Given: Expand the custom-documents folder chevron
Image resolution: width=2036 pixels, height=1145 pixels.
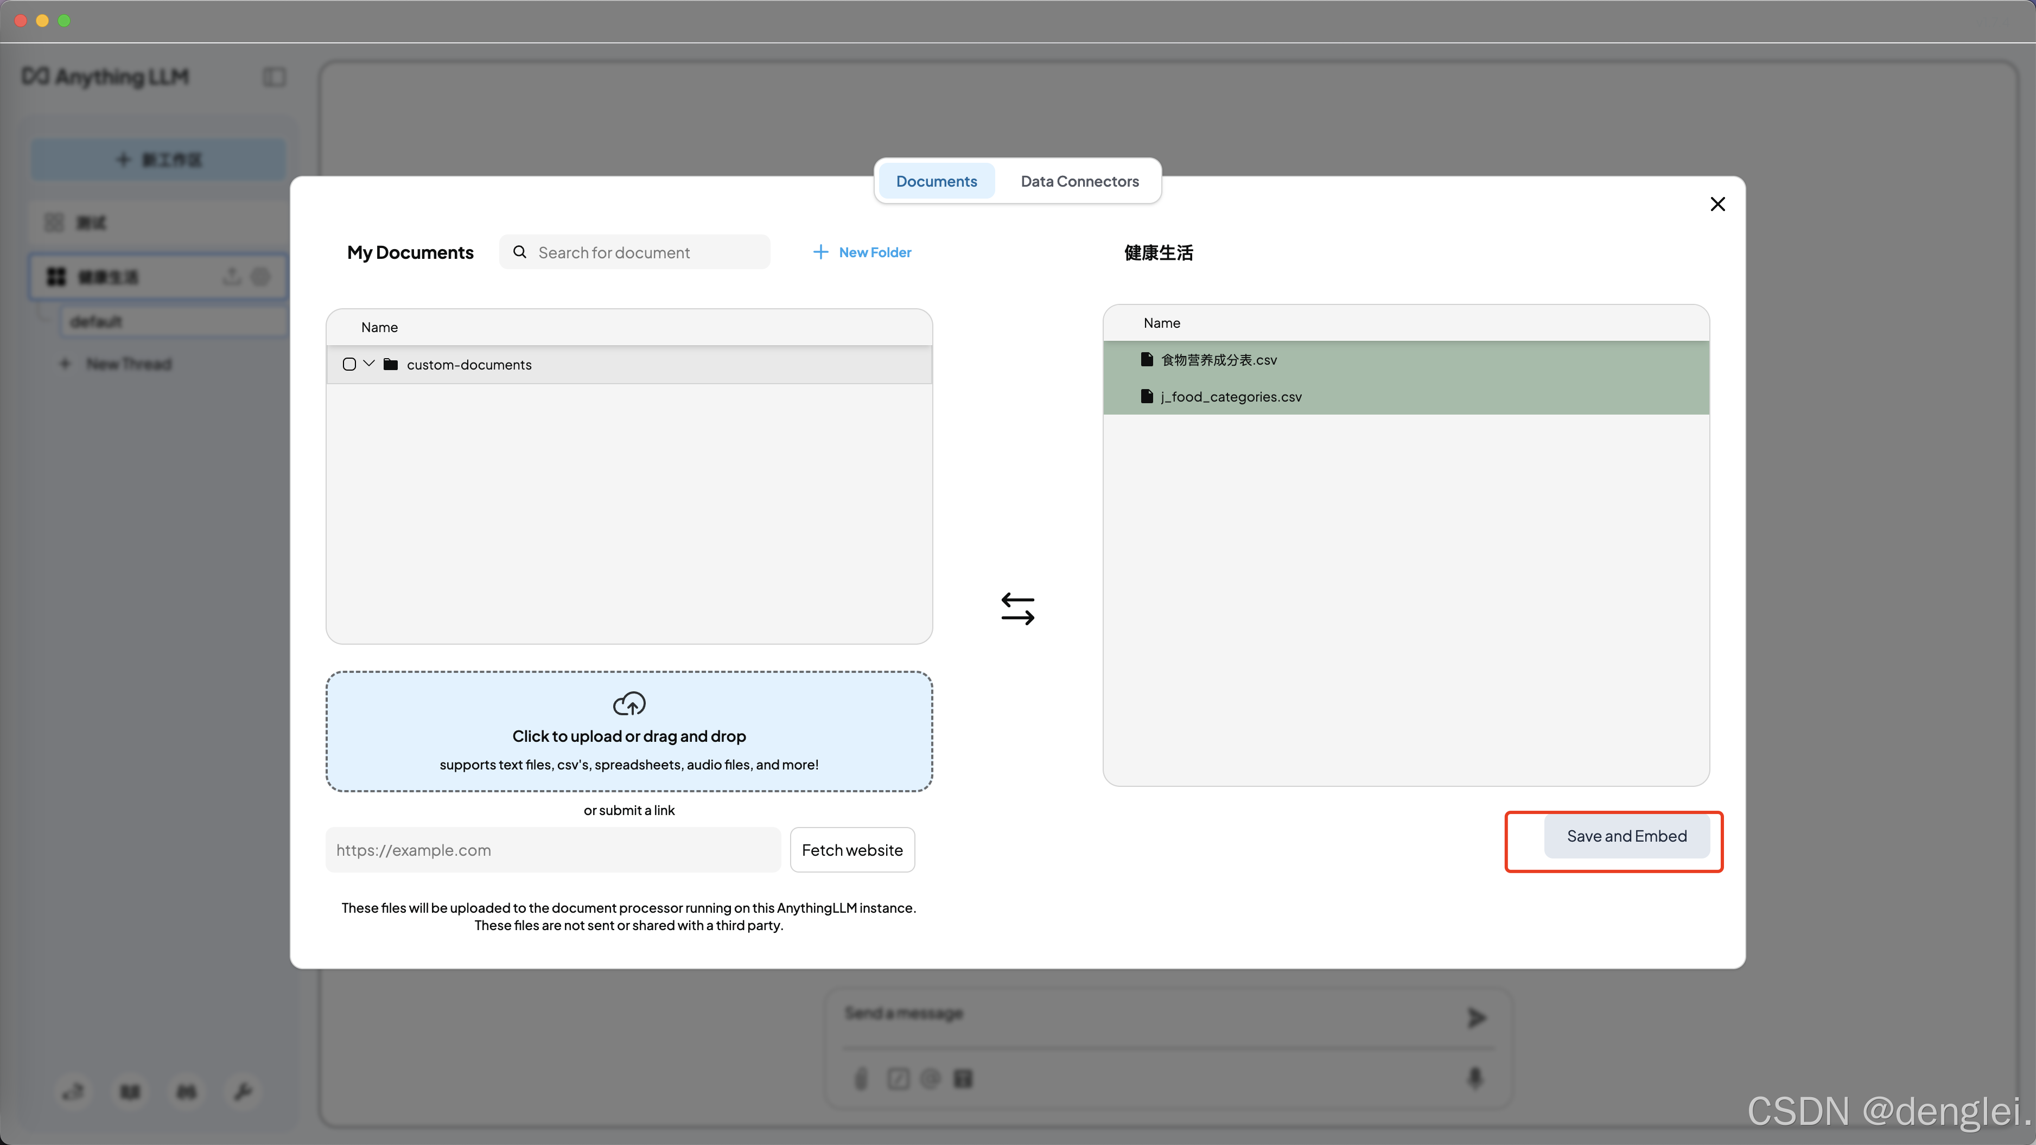Looking at the screenshot, I should coord(369,364).
